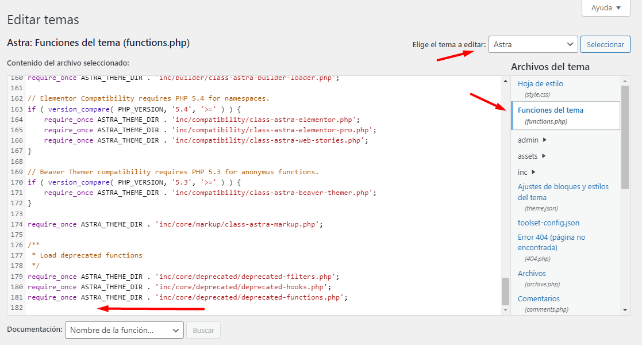Click 'Astra: Funciones del tema (functions.php)' heading

[98, 43]
